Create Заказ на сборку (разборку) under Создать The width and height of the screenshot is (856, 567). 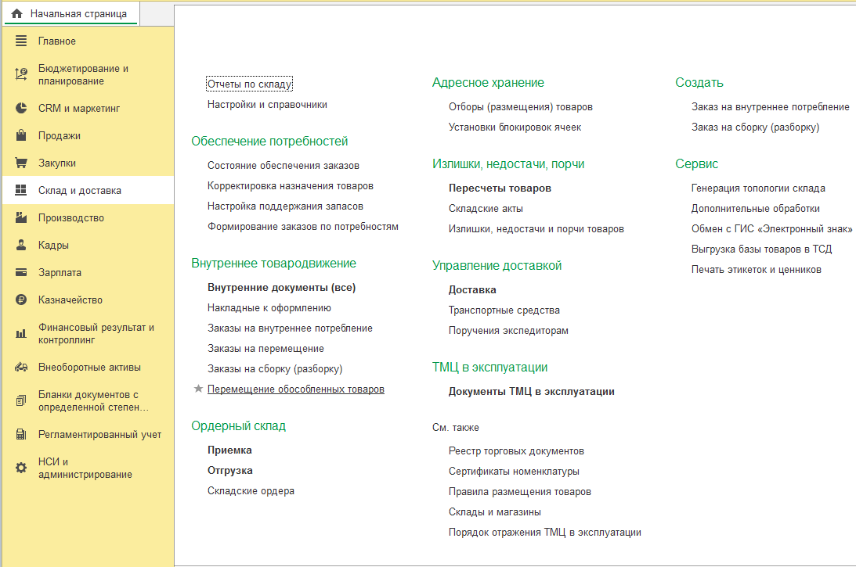755,127
